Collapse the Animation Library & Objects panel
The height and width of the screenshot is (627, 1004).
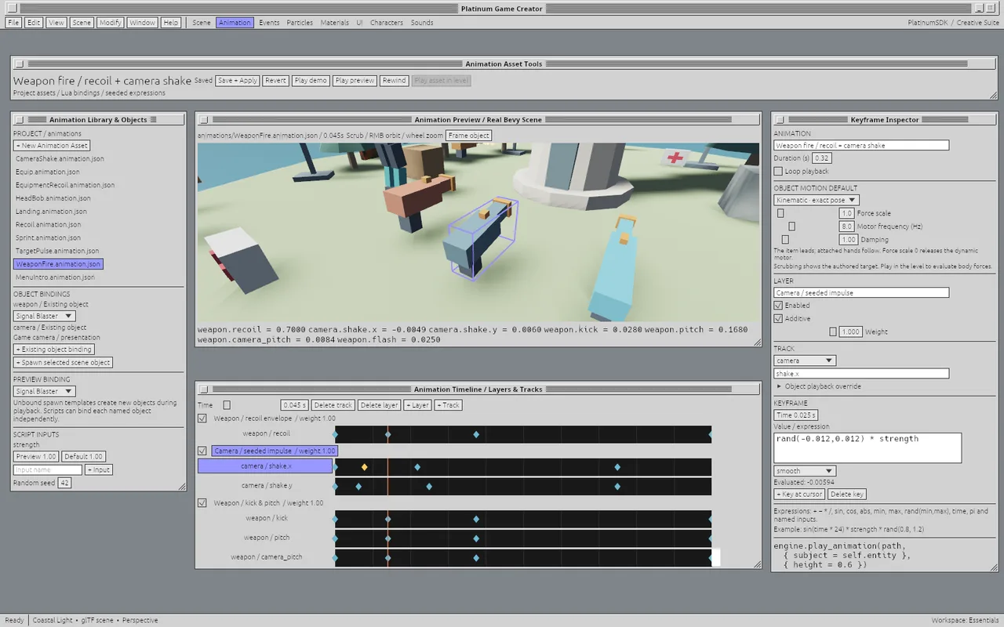tap(19, 120)
